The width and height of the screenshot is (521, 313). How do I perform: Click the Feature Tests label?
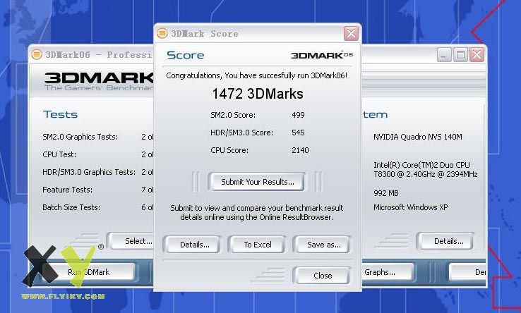click(x=68, y=190)
